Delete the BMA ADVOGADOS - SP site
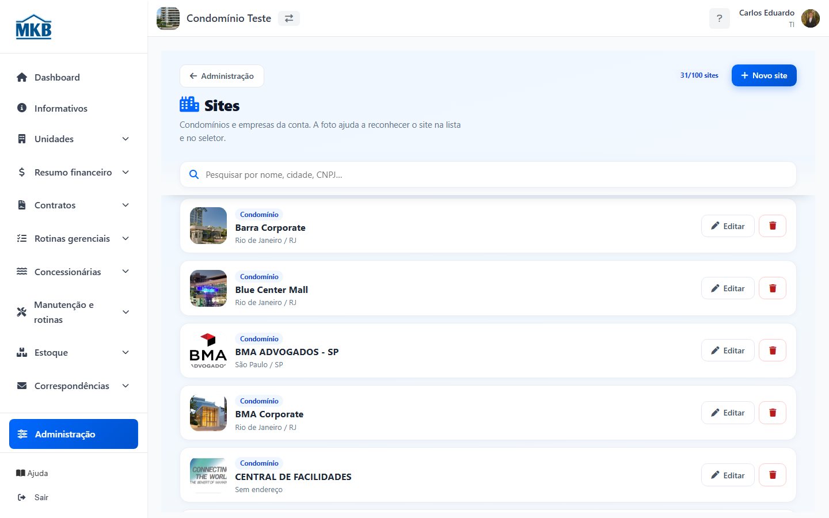This screenshot has height=518, width=829. click(773, 350)
